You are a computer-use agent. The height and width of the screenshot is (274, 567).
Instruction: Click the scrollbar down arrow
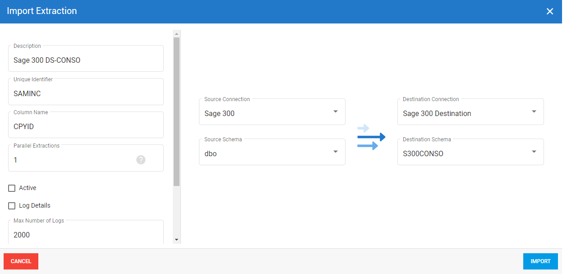pyautogui.click(x=176, y=240)
